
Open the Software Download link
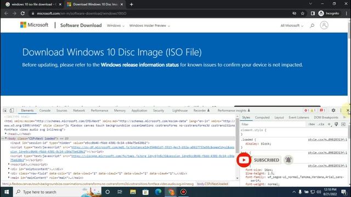(x=81, y=25)
